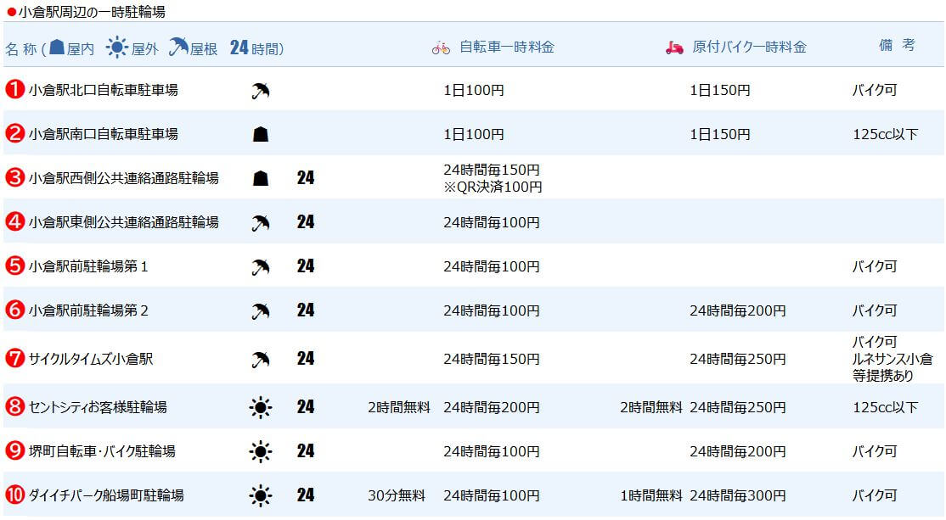
Task: Click the 24 hours icon for サイクルタイムズ小倉駅
Action: (x=305, y=359)
